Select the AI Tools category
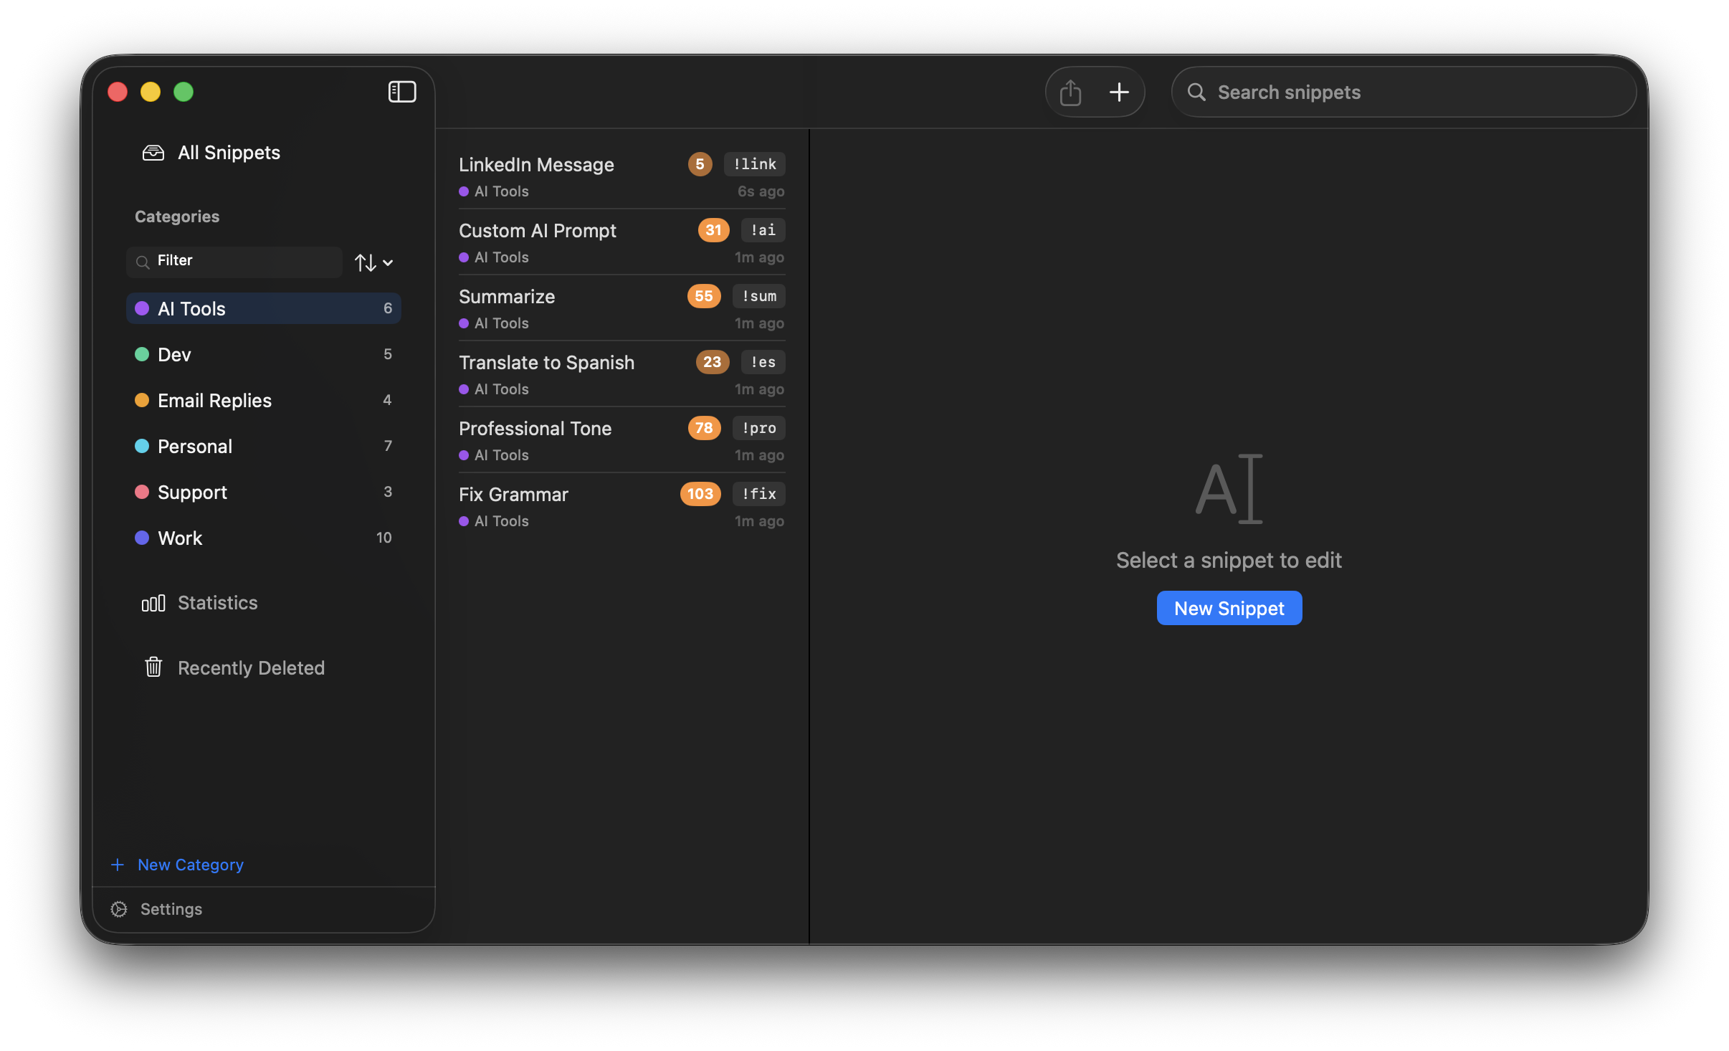The height and width of the screenshot is (1051, 1729). point(263,308)
